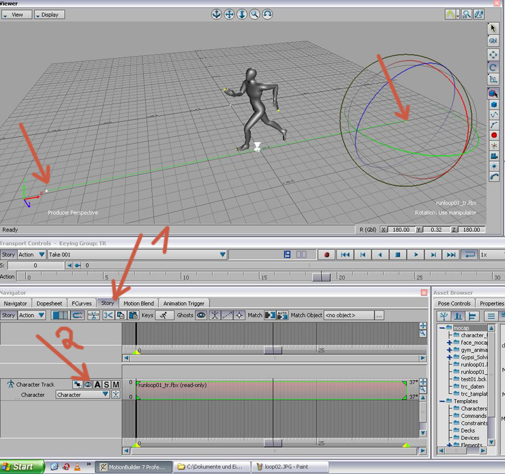Toggle the loop playback button
The image size is (505, 474).
tap(469, 254)
